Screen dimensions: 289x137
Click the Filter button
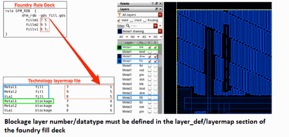121,26
